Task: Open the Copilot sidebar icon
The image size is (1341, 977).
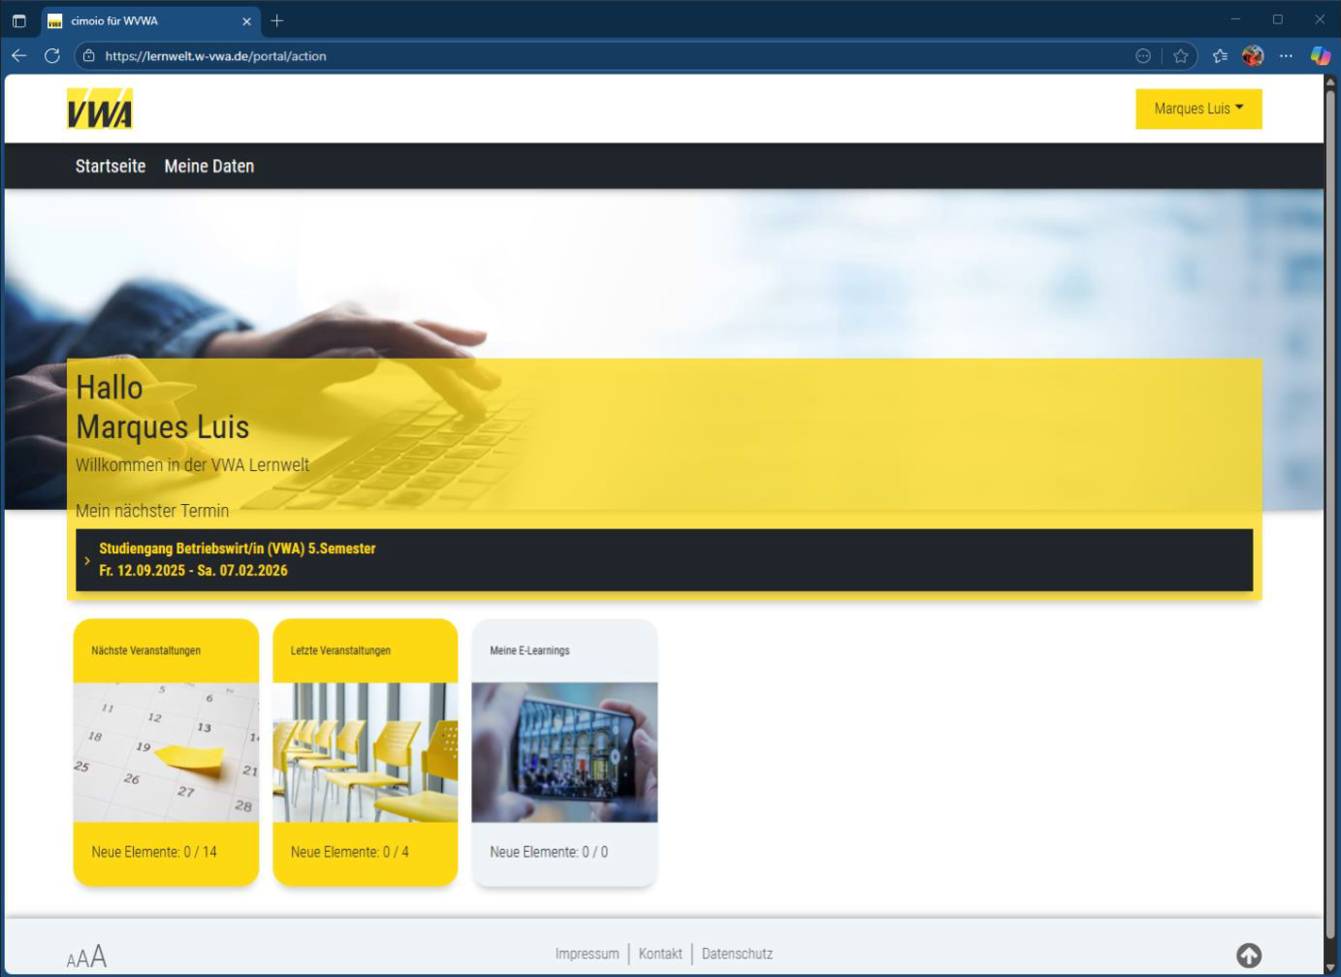Action: (x=1320, y=56)
